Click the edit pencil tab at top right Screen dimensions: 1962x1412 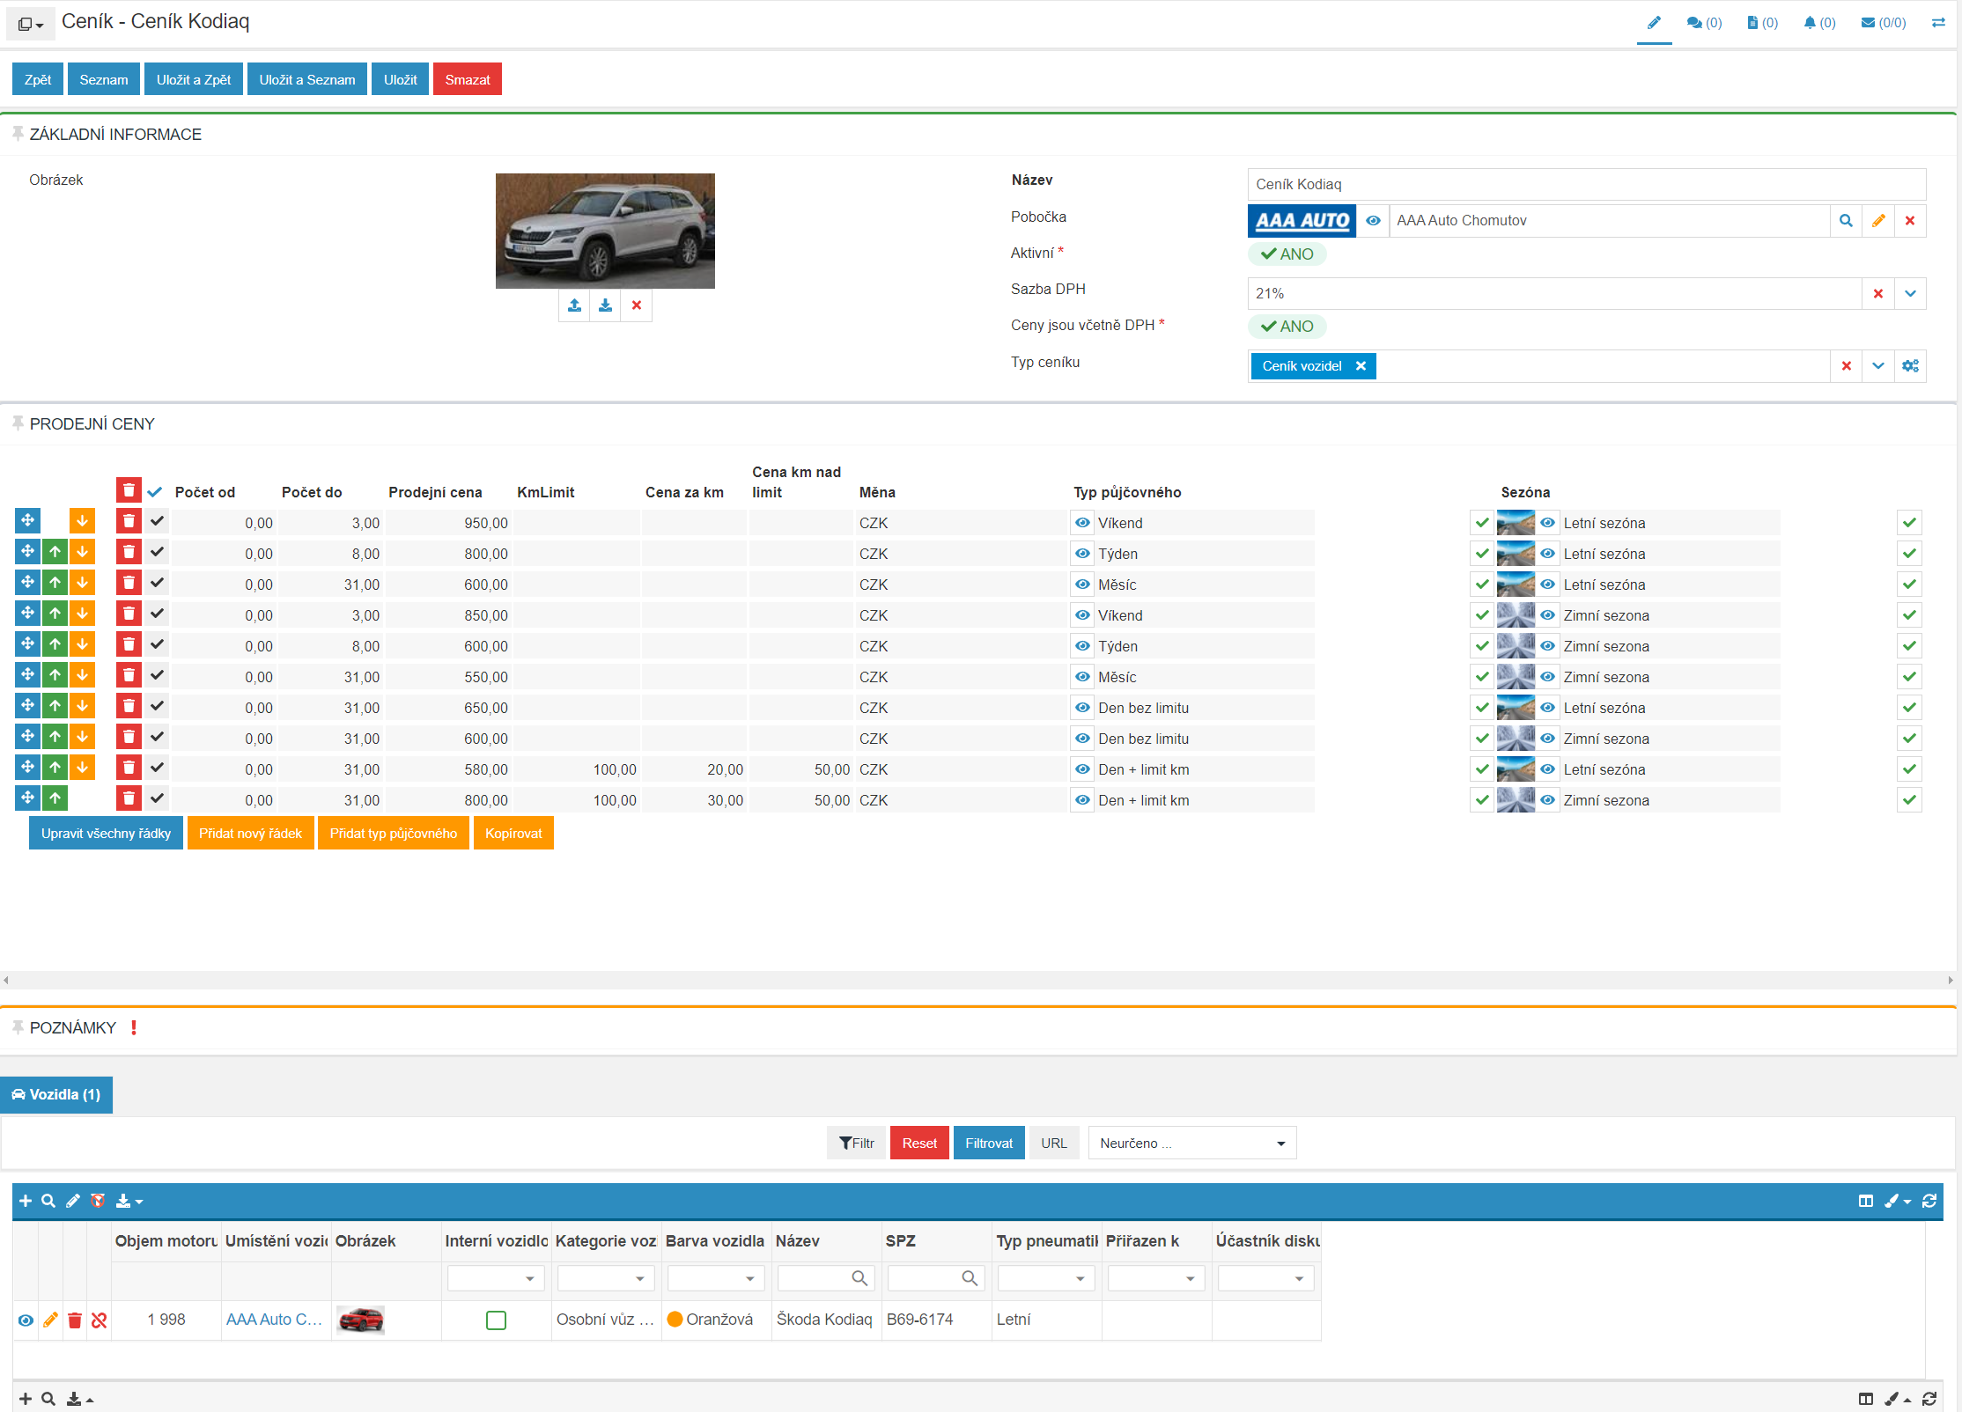coord(1654,23)
